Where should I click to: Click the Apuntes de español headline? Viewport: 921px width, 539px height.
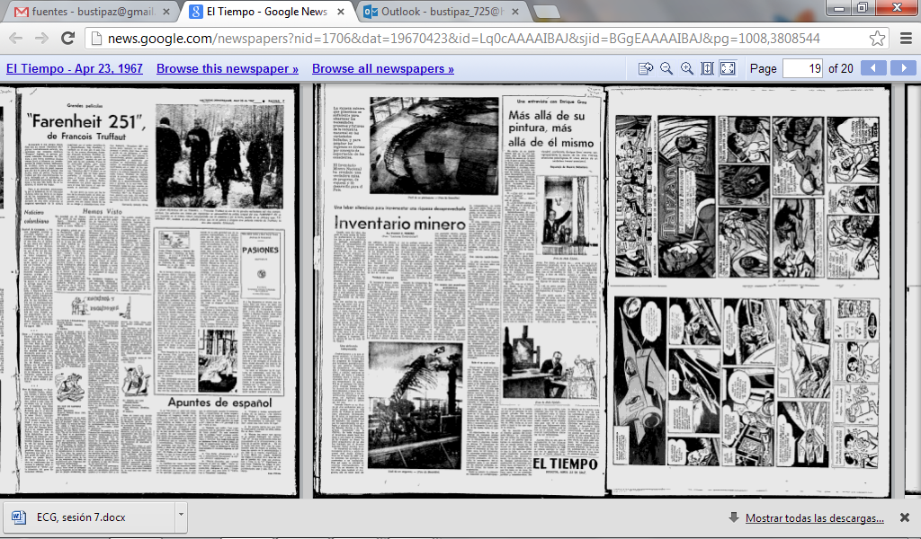[x=219, y=402]
